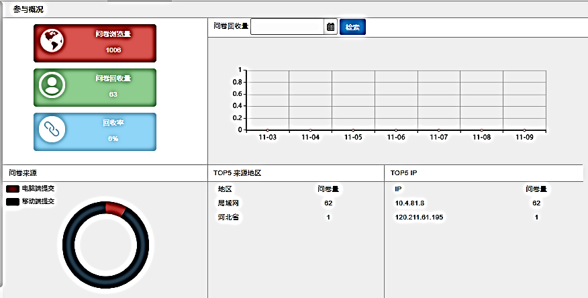Click the 11-03 data point on chart

(267, 130)
